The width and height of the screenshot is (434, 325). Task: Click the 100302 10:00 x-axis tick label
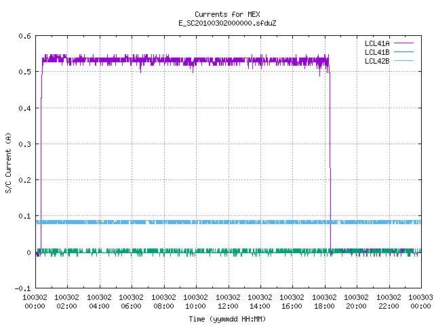point(196,302)
